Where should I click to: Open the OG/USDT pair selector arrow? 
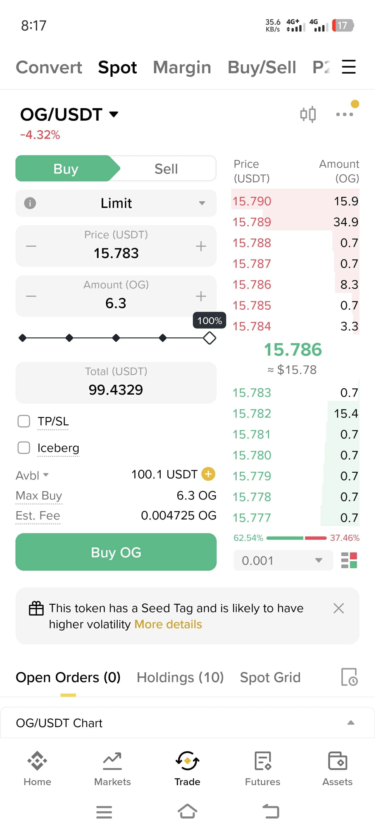point(114,114)
